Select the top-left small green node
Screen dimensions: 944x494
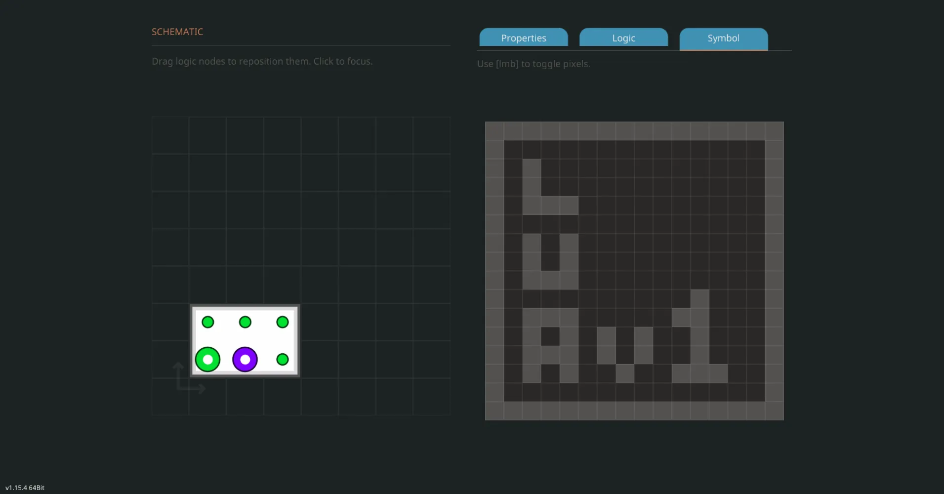[x=208, y=322]
